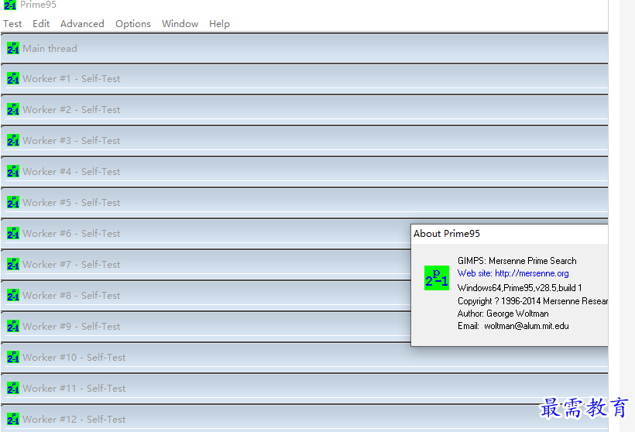
Task: Select the Worker #12 - Self-Test title
Action: [x=74, y=419]
